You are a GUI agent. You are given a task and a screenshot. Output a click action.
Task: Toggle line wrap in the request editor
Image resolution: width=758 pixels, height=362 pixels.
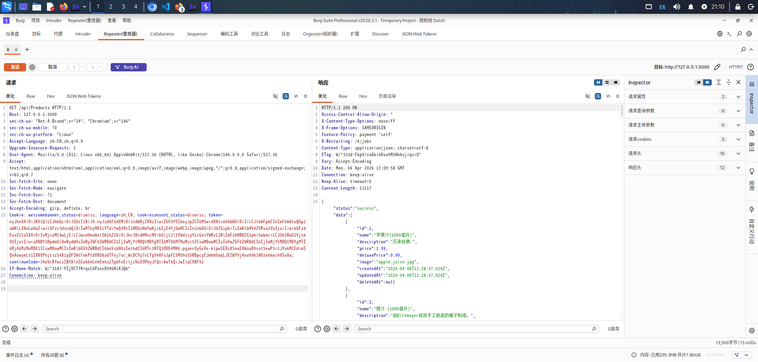tap(286, 96)
